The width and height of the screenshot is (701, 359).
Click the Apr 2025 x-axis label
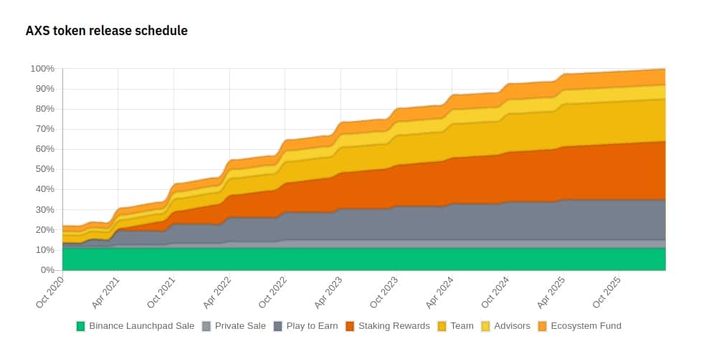tap(550, 292)
